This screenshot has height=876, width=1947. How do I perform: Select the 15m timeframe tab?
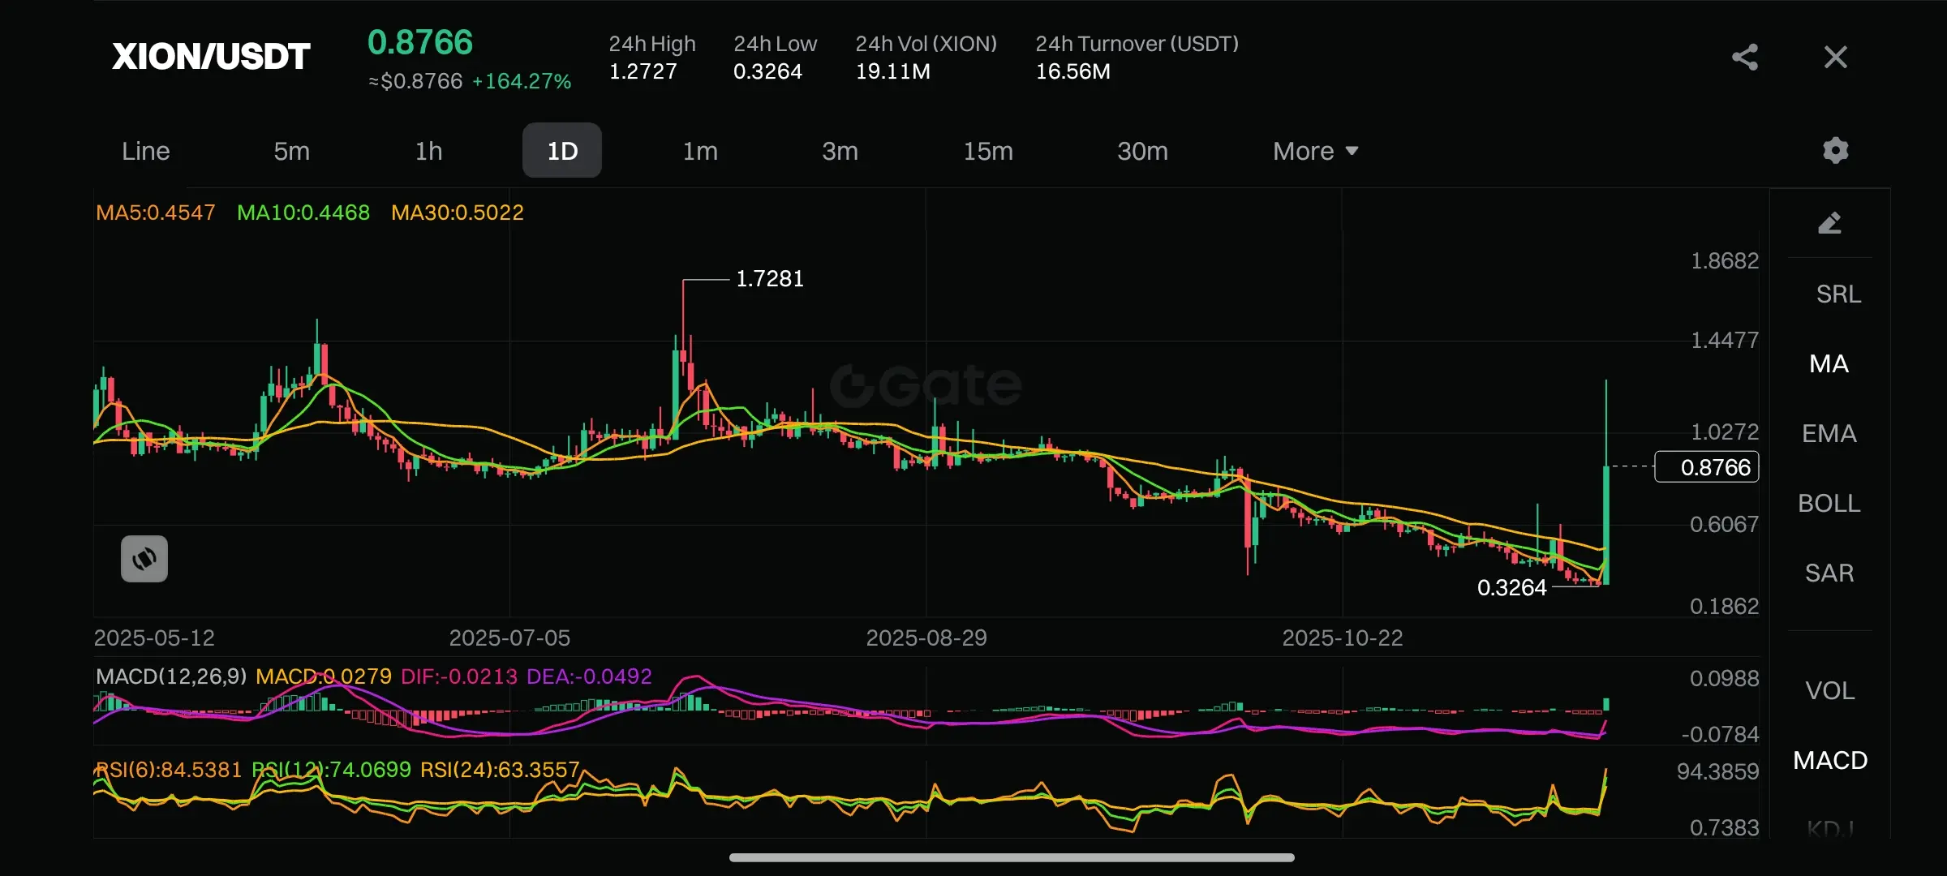(988, 151)
